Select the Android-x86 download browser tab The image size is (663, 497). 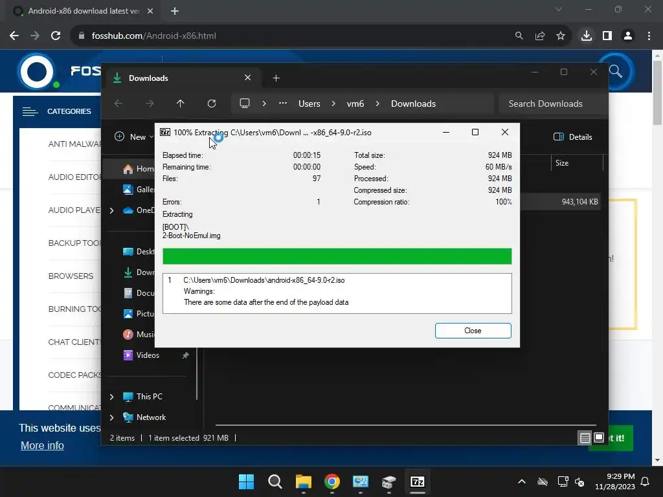point(84,11)
